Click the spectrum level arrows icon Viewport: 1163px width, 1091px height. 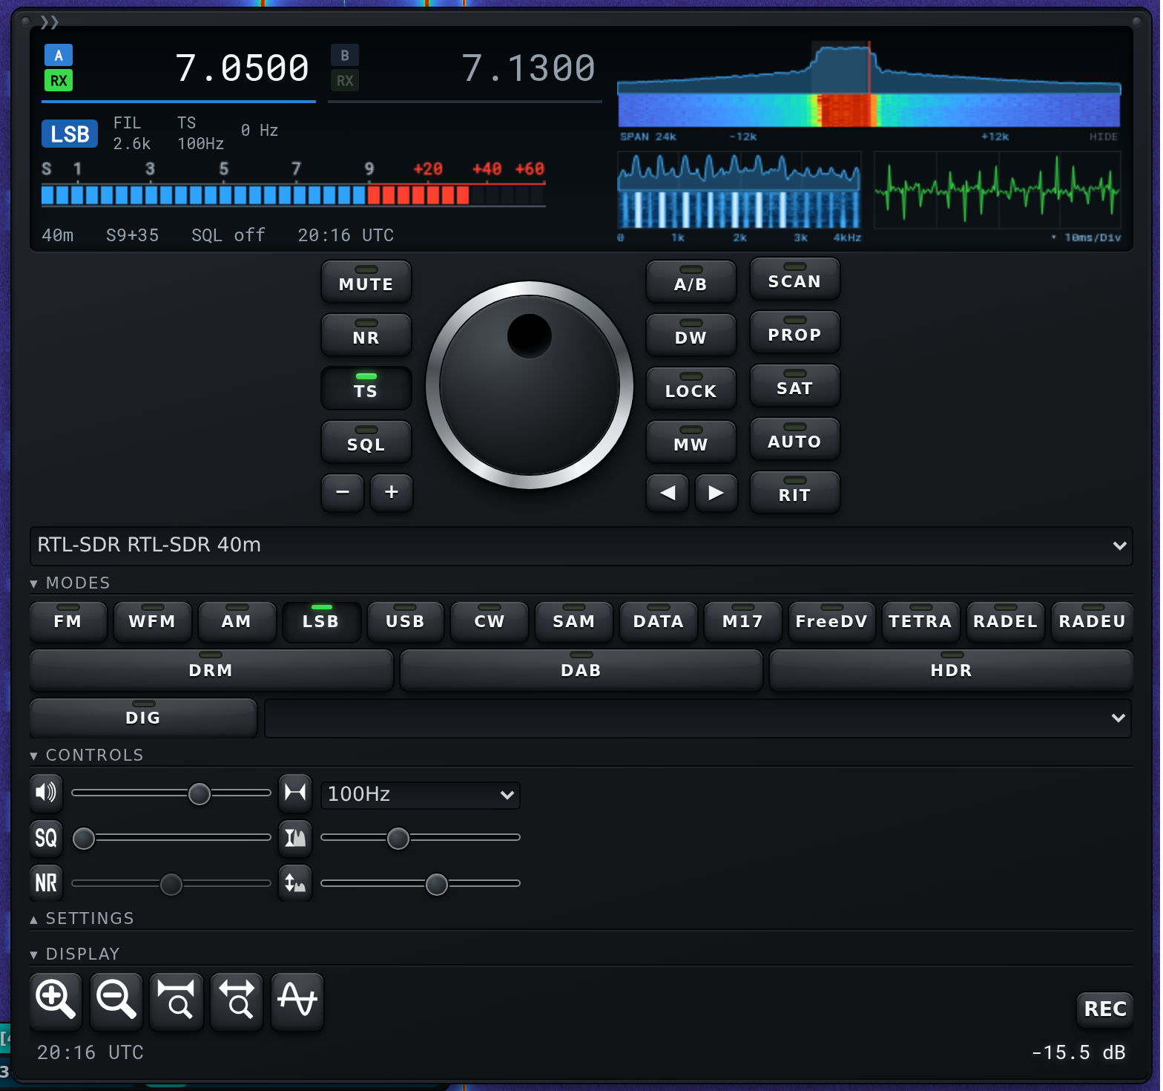(x=295, y=882)
